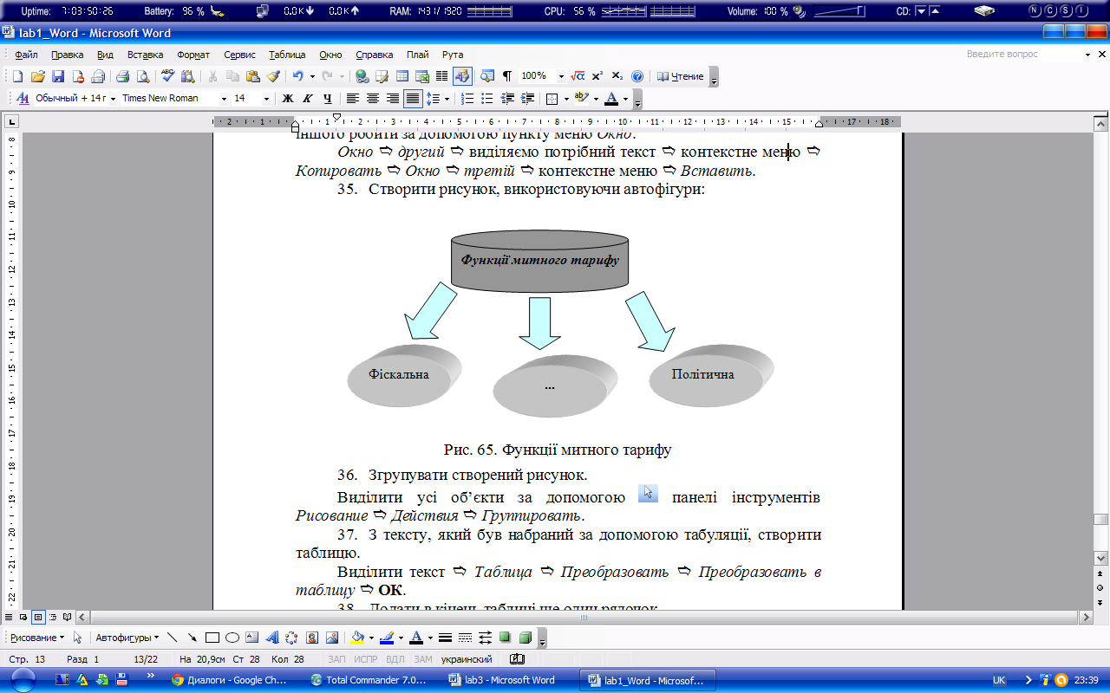Viewport: 1110px width, 693px height.
Task: Open Line Style options
Action: pyautogui.click(x=445, y=638)
